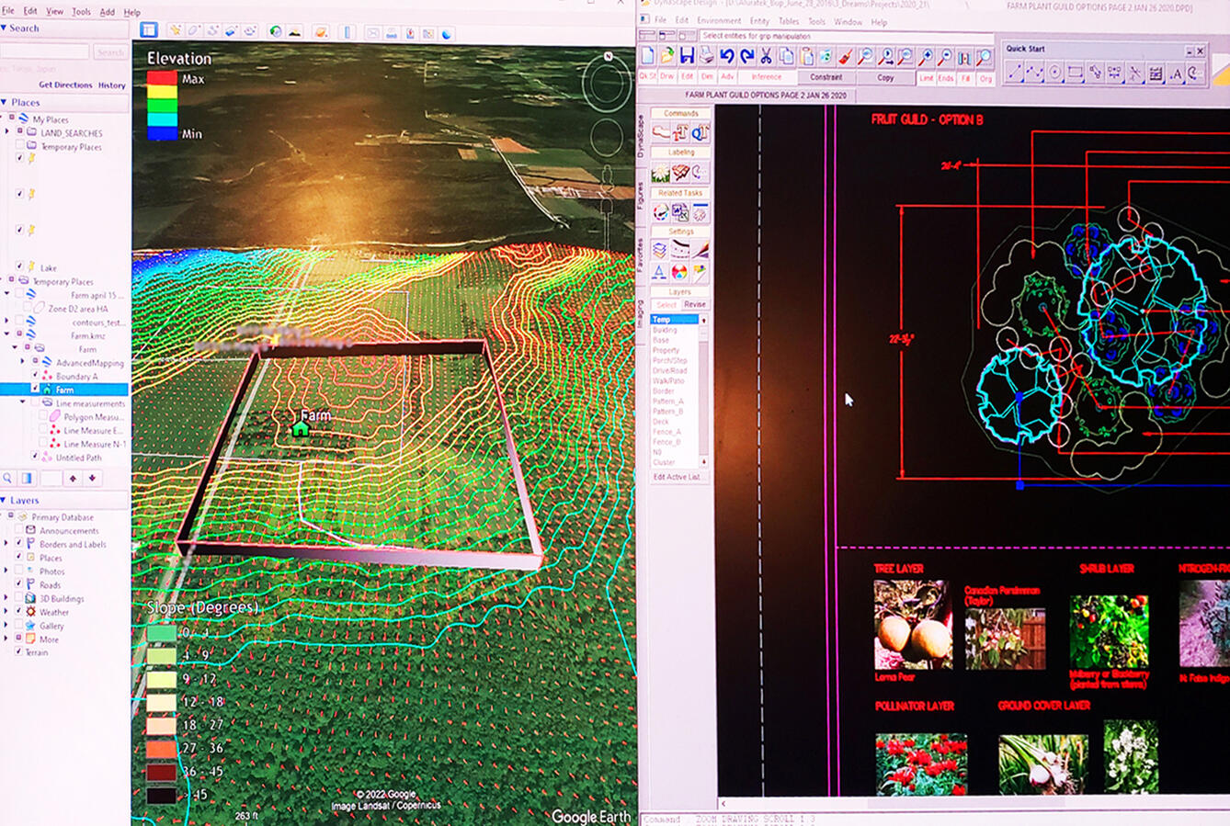Screen dimensions: 1230x826
Task: Open the Tools menu in Google Earth
Action: tap(81, 12)
